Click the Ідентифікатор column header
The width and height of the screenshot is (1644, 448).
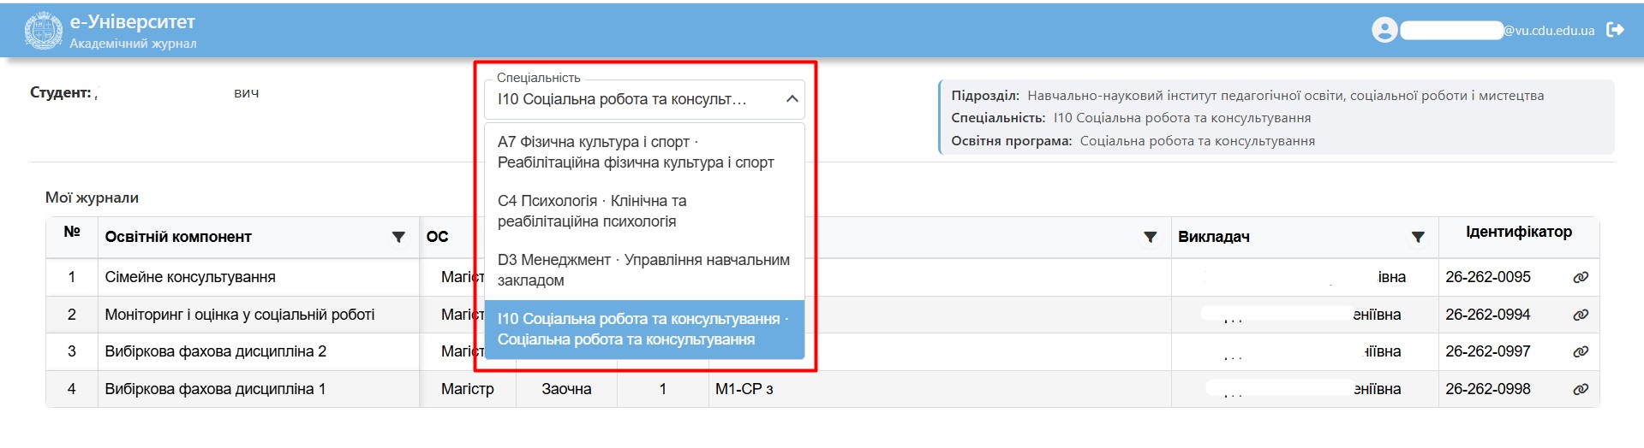point(1518,232)
